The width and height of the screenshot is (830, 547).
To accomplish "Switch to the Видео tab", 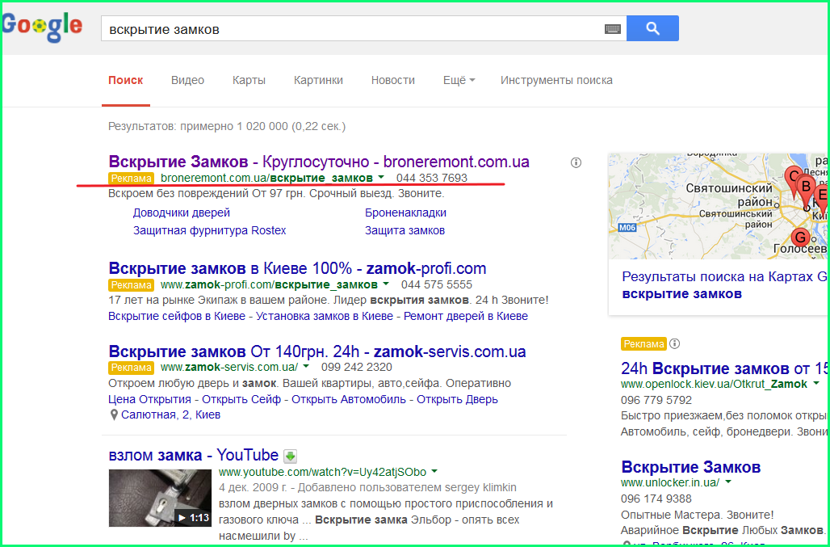I will click(x=187, y=81).
